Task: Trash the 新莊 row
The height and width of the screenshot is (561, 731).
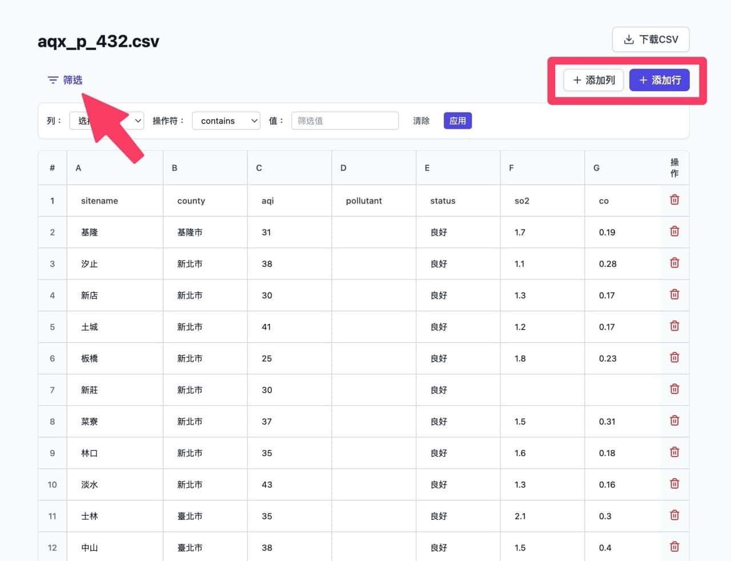Action: tap(674, 389)
